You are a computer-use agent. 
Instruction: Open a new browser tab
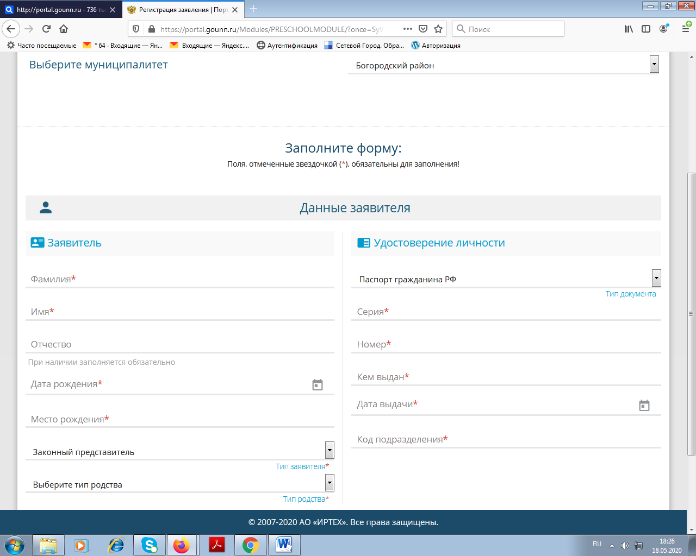click(x=253, y=9)
